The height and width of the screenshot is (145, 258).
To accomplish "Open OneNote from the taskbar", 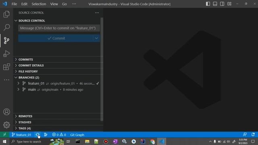I will [115, 141].
